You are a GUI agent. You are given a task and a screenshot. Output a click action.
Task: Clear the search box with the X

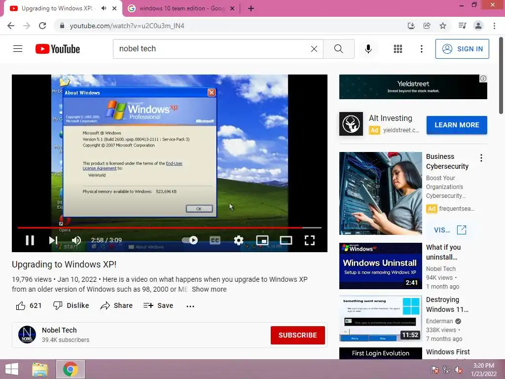314,49
